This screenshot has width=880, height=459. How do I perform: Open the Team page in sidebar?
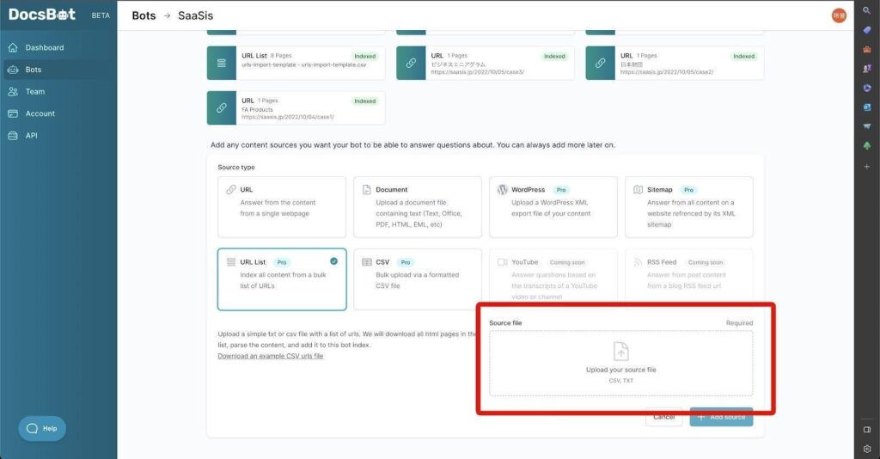34,91
